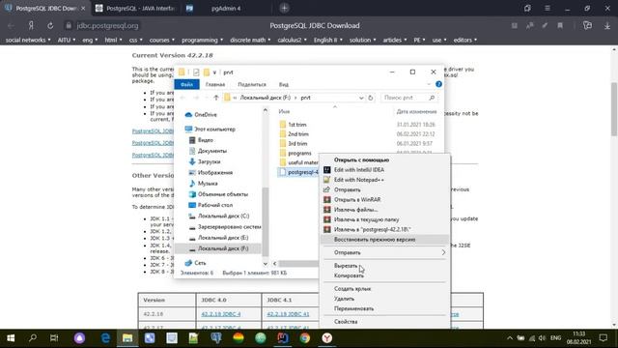Click Восстановить прежнюю версию
This screenshot has height=348, width=618.
(x=375, y=240)
